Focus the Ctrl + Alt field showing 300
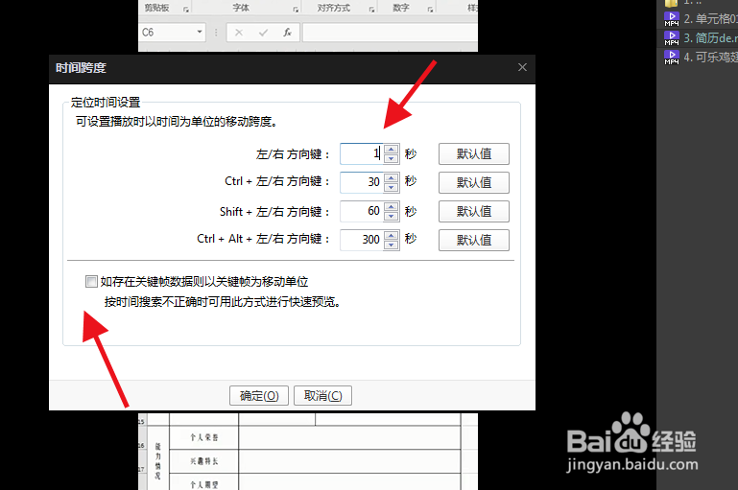The image size is (738, 490). tap(362, 240)
